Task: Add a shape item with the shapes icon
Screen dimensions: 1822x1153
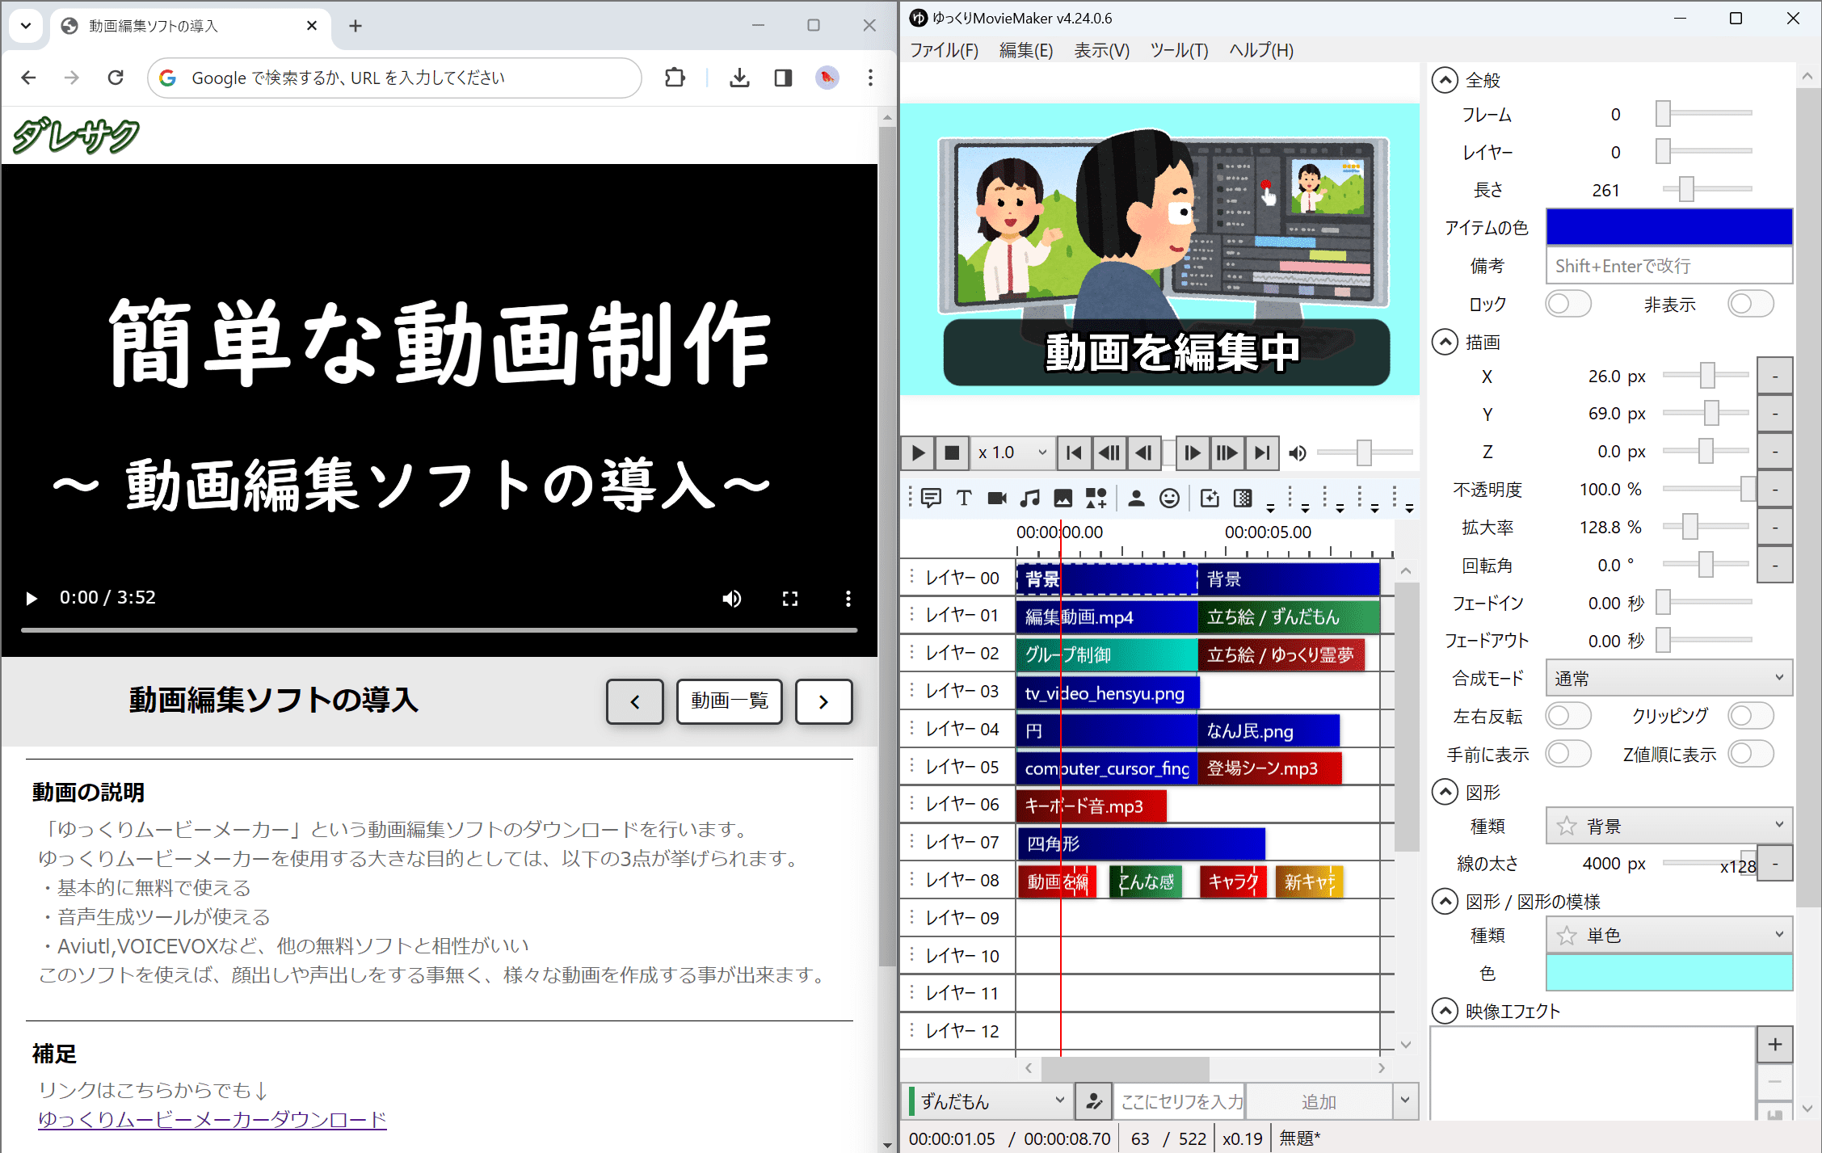Action: (x=1096, y=498)
